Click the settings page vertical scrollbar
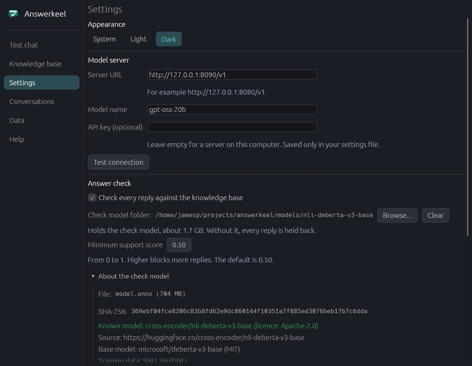 468,127
